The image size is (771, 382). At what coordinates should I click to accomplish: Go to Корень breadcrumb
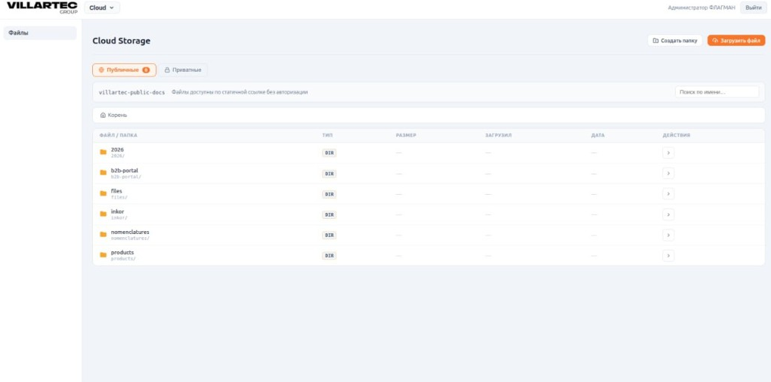[x=117, y=115]
